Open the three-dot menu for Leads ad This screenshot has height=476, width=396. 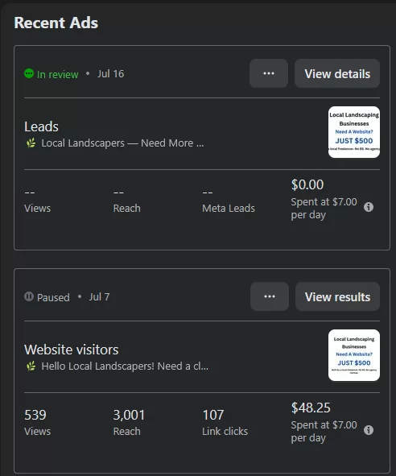pos(269,73)
